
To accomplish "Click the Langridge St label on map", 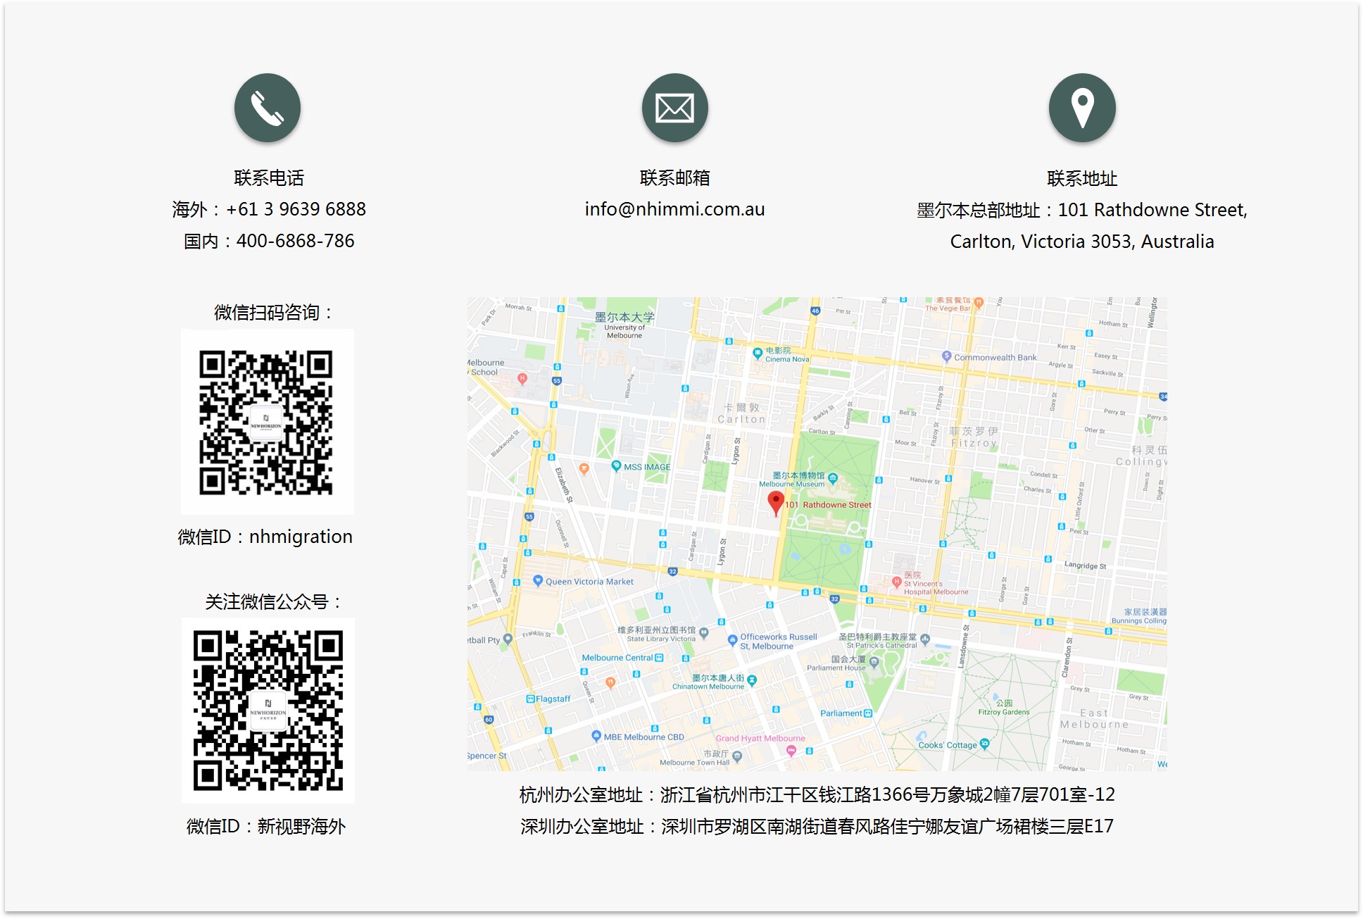I will [x=1085, y=565].
